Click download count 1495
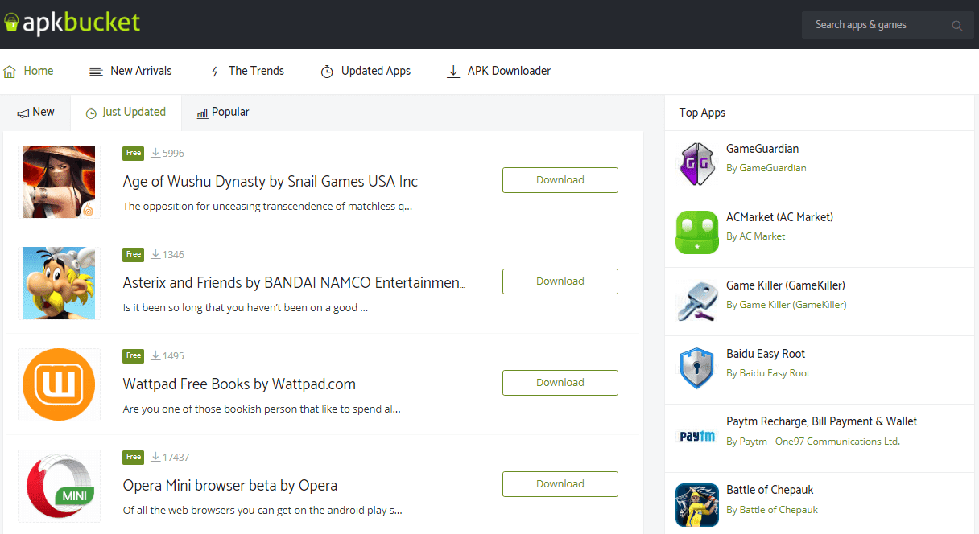979x534 pixels. click(167, 355)
